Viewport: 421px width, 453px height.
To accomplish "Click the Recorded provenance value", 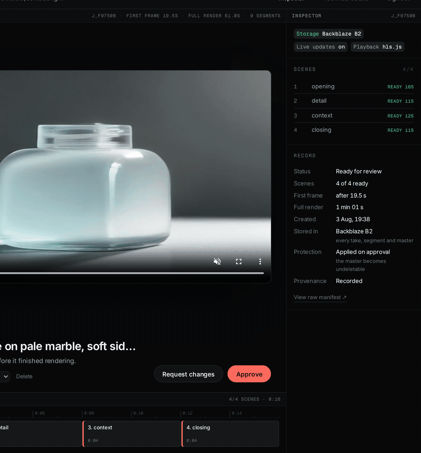I will (349, 281).
